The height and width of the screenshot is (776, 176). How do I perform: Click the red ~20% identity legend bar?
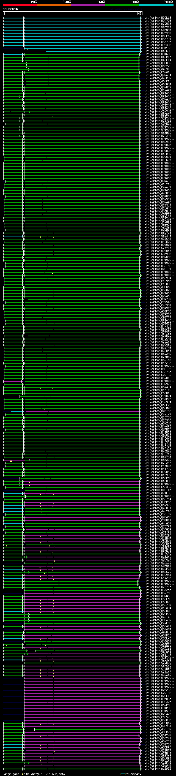pyautogui.click(x=20, y=5)
